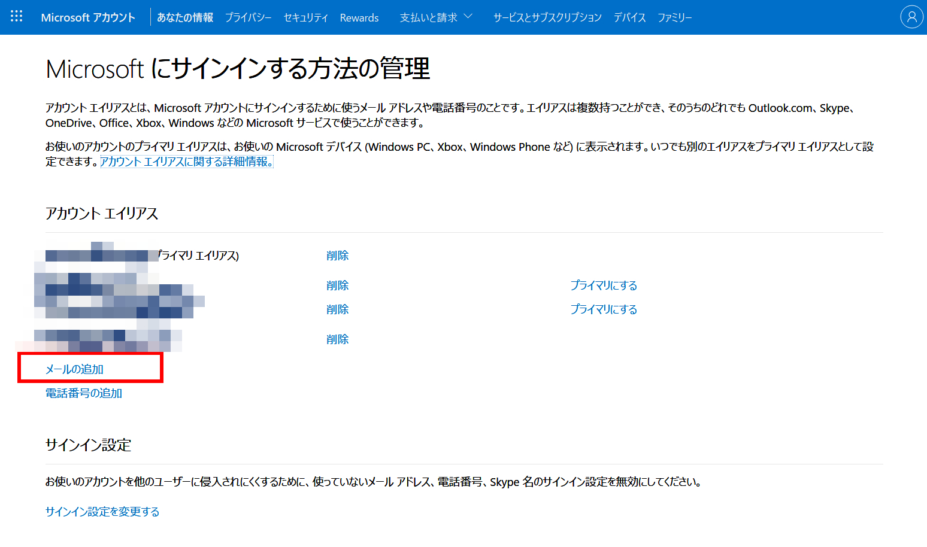This screenshot has width=927, height=547.
Task: Open the アカウント エイリアスに関する詳細情報 link
Action: [x=187, y=162]
